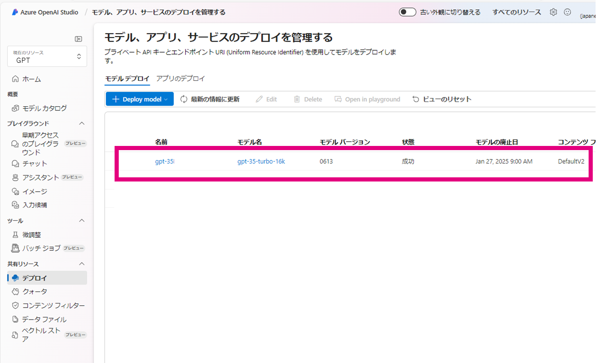The height and width of the screenshot is (363, 596).
Task: Click the デプロイ cloud icon
Action: [15, 278]
